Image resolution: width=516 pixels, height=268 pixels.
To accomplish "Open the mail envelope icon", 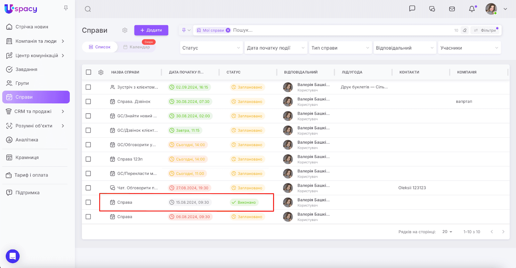I will (x=452, y=9).
